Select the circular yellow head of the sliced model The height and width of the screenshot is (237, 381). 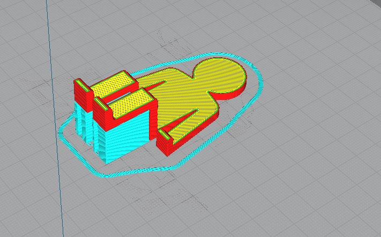tap(220, 75)
